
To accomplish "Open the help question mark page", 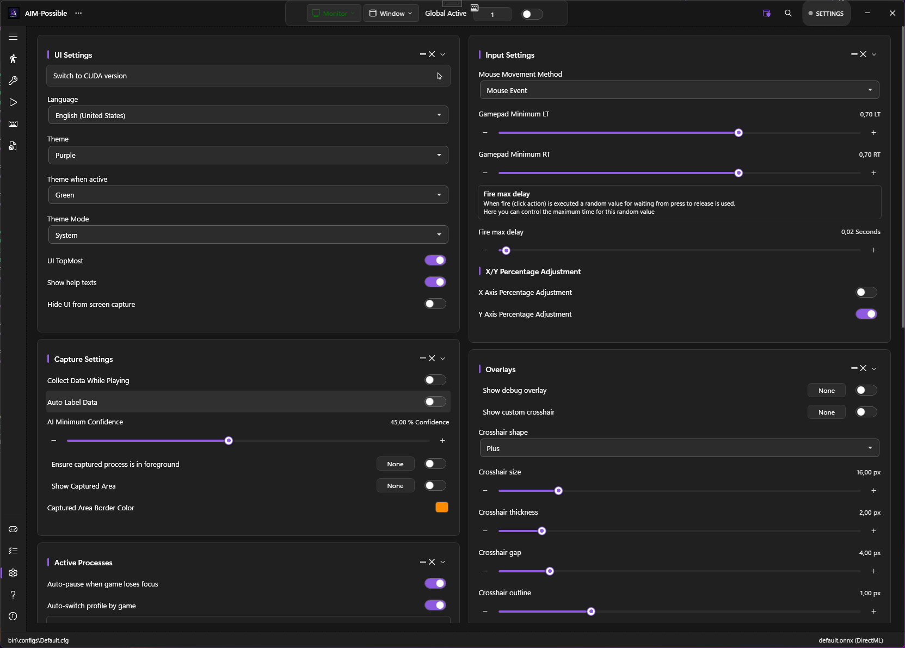I will [x=13, y=595].
